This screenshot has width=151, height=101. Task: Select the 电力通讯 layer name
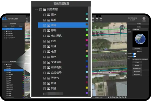coord(56,36)
